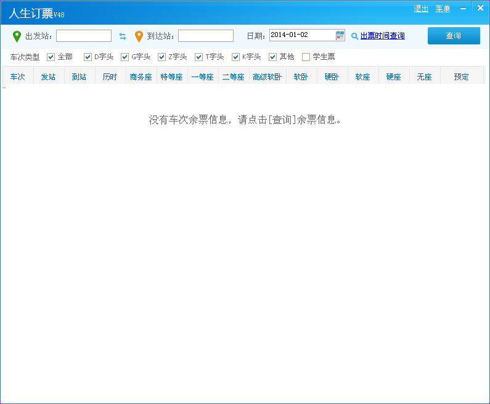Open the calendar date picker icon

coord(340,36)
